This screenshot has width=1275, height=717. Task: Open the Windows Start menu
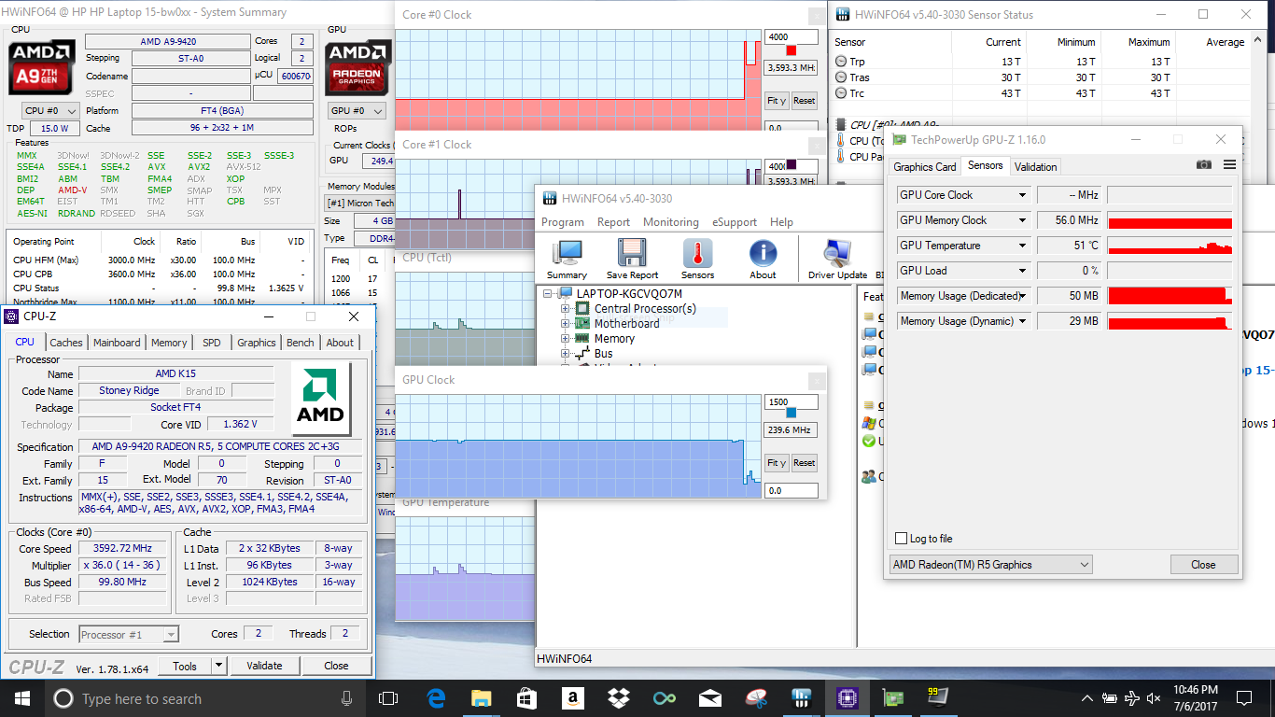21,698
